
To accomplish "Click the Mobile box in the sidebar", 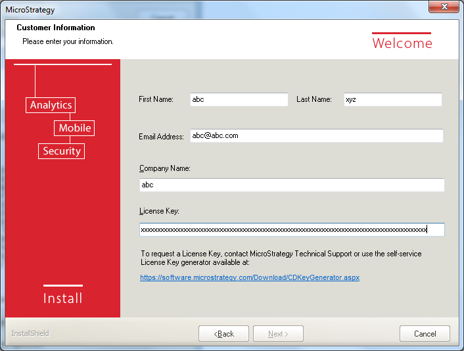I will point(74,128).
